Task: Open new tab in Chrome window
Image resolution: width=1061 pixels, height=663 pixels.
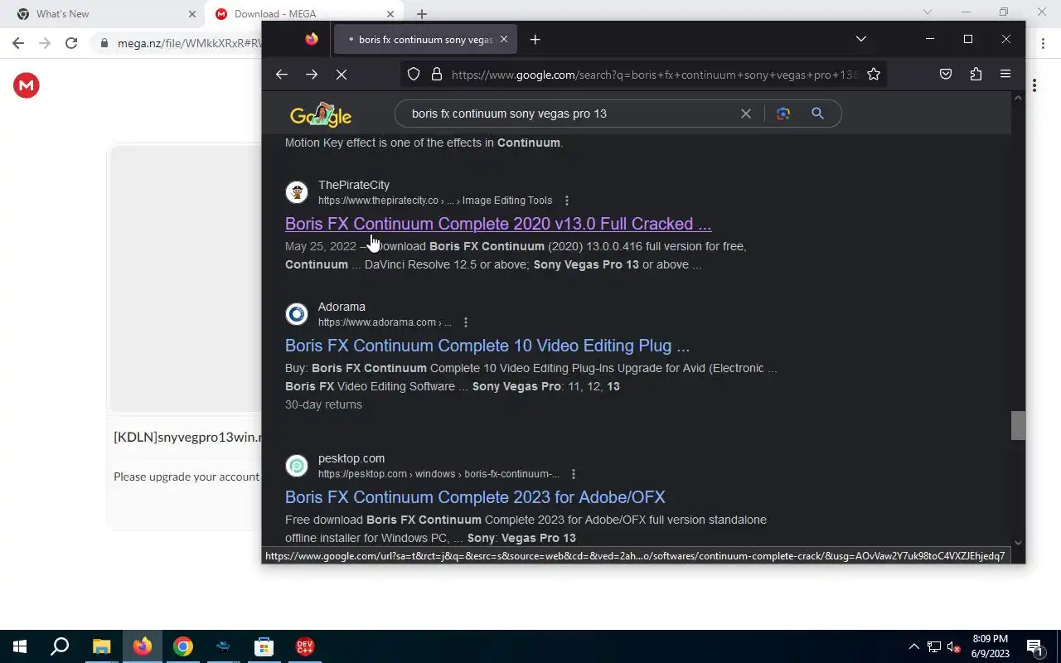Action: (x=422, y=14)
